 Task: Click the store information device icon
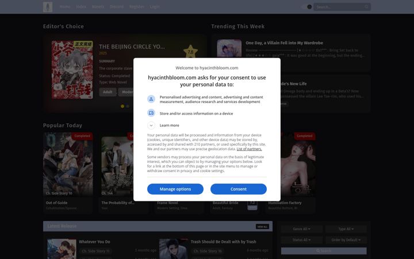click(151, 113)
